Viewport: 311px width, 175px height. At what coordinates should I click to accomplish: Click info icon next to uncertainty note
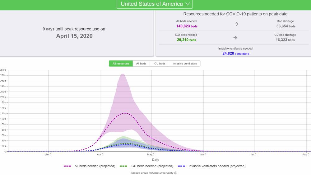(x=176, y=173)
